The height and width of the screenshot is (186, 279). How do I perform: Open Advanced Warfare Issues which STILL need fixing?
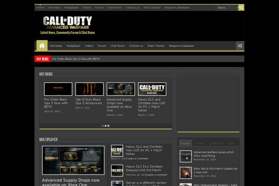click(x=213, y=154)
